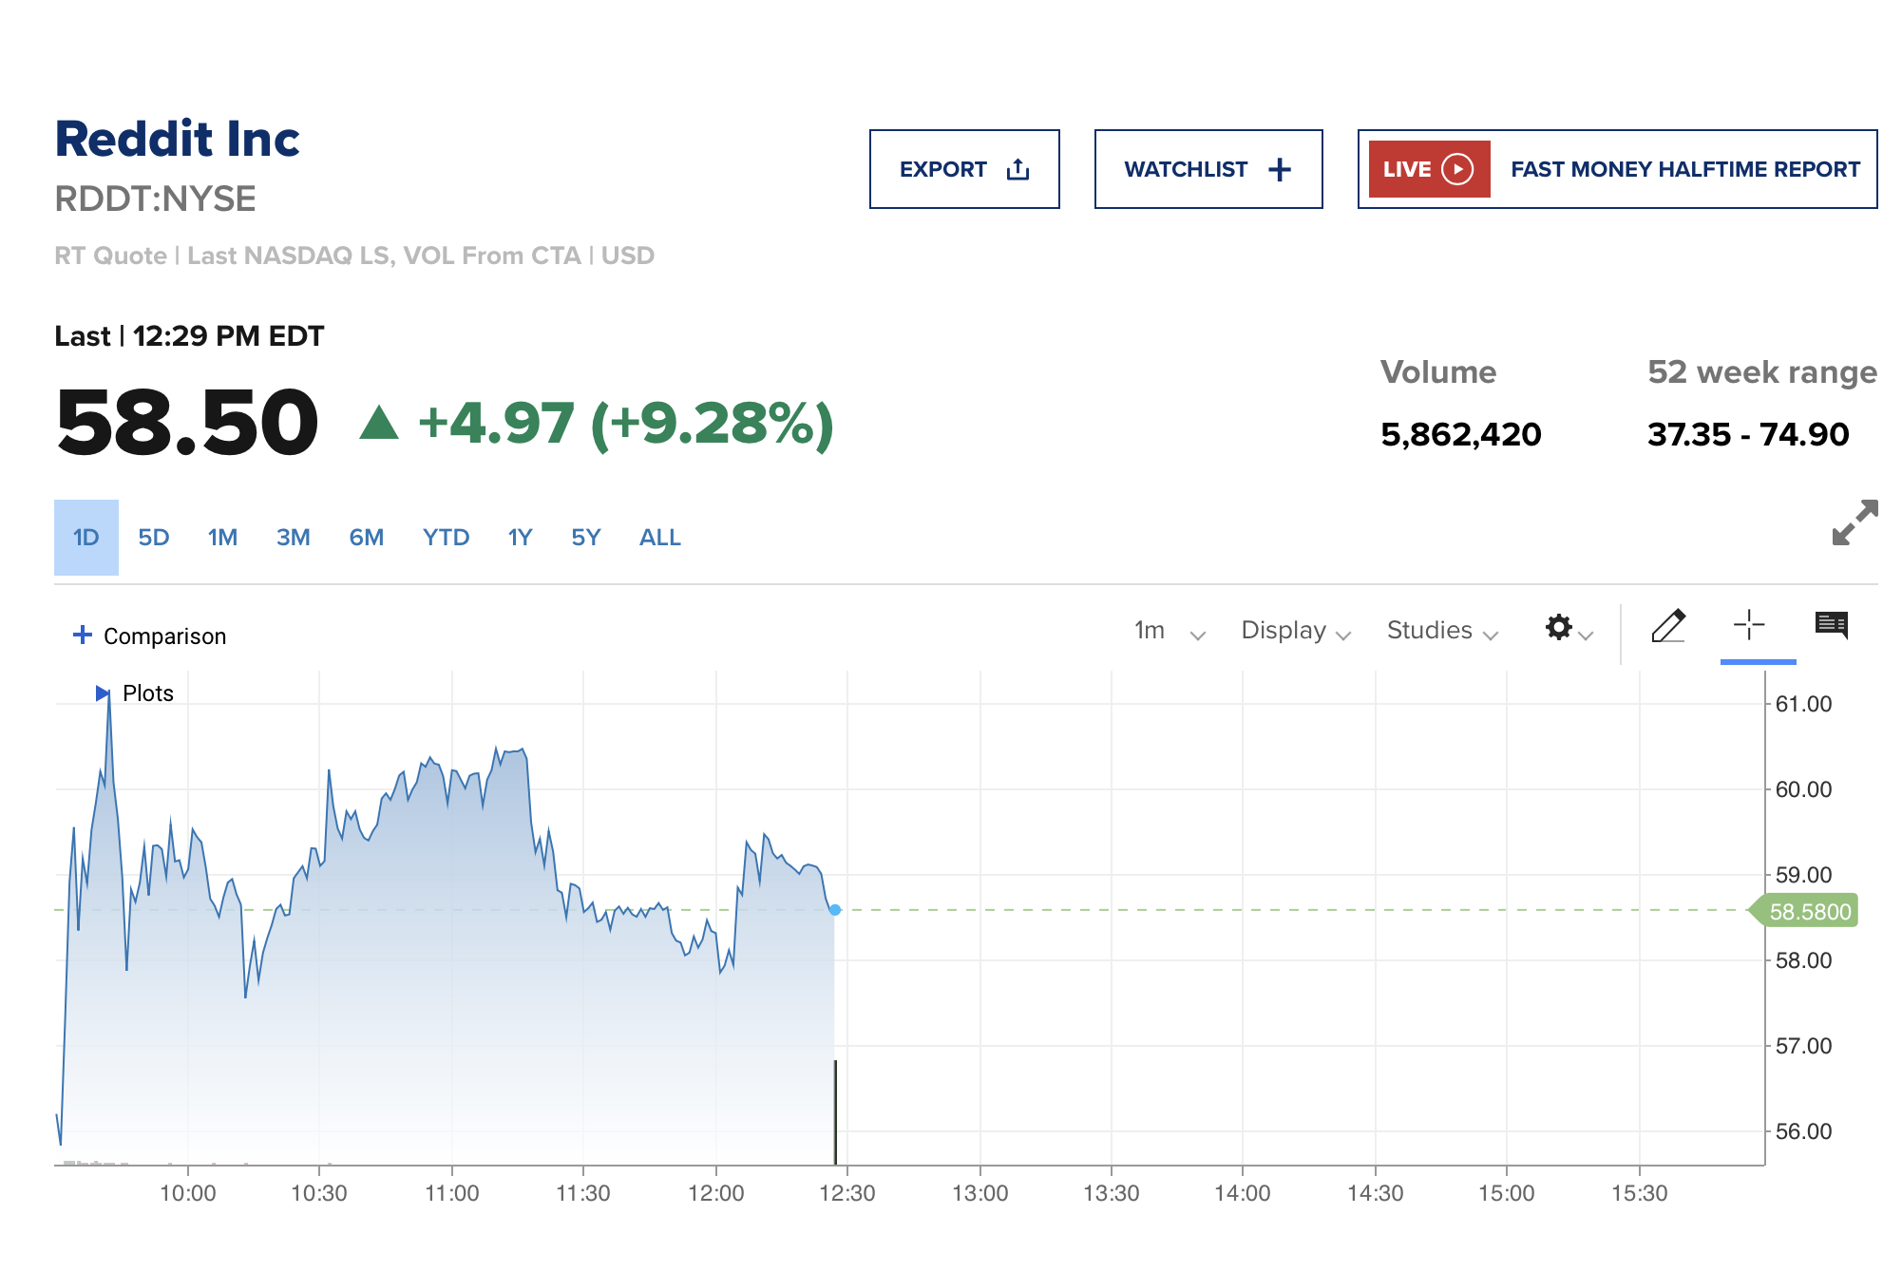This screenshot has width=1902, height=1271.
Task: Open the 1m interval dropdown
Action: [1169, 631]
